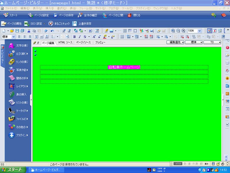The width and height of the screenshot is (230, 173).
Task: Align text left
Action: click(19, 37)
